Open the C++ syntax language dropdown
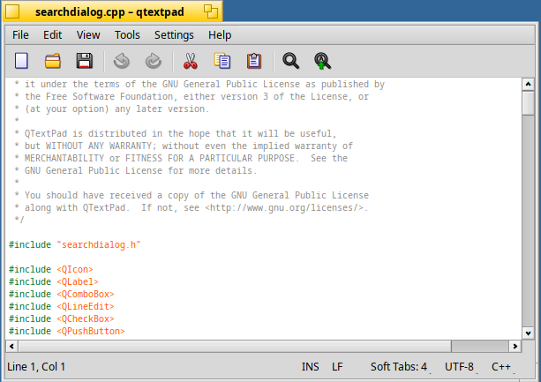541x382 pixels. coord(503,366)
